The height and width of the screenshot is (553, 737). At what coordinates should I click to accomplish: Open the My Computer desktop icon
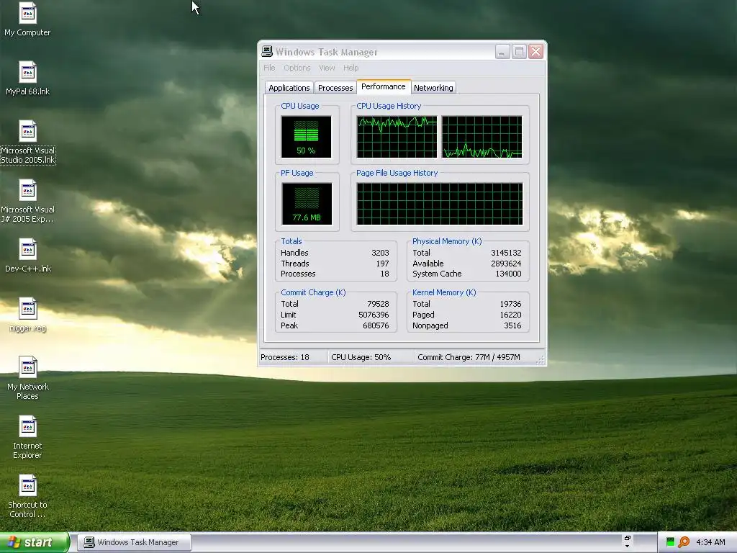coord(28,20)
